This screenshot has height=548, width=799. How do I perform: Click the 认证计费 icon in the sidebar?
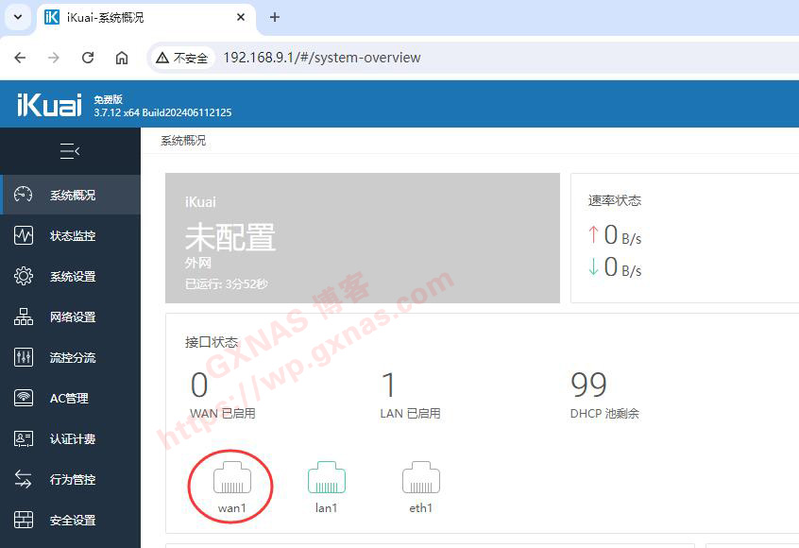[24, 439]
